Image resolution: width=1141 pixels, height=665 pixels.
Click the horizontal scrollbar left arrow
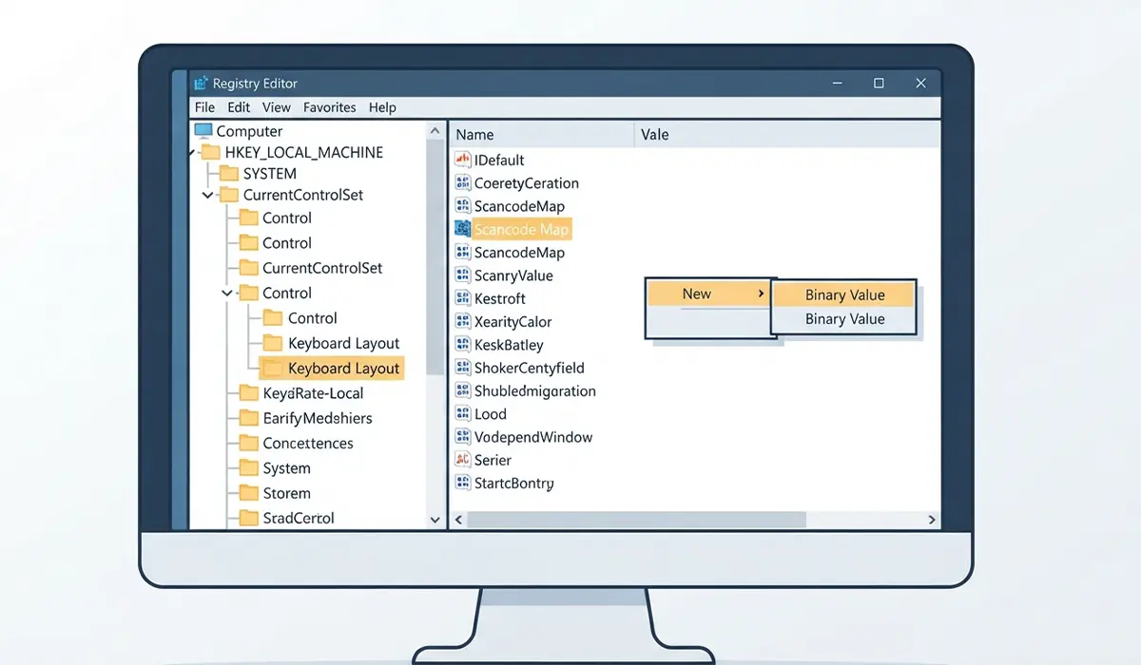458,520
